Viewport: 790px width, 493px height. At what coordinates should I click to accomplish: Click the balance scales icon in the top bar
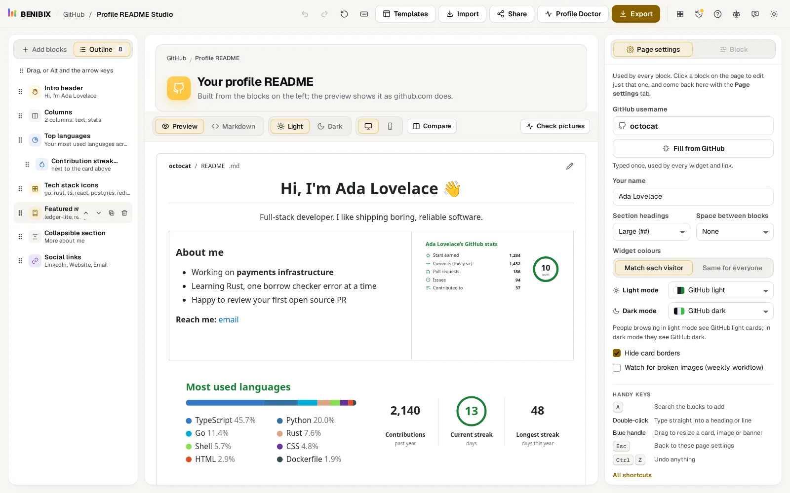pyautogui.click(x=736, y=14)
